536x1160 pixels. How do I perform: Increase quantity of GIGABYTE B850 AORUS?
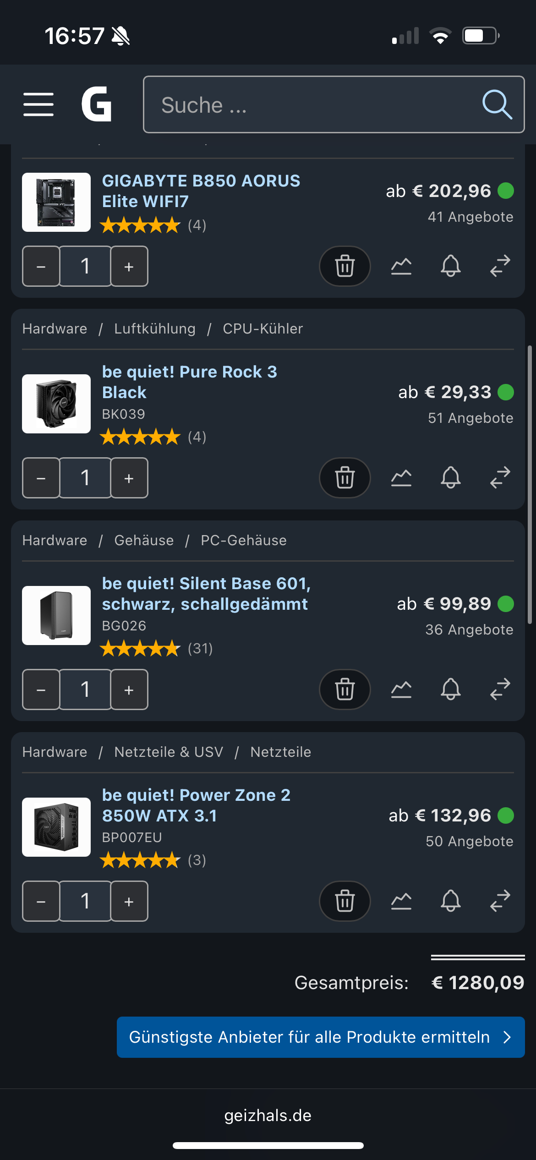point(129,266)
